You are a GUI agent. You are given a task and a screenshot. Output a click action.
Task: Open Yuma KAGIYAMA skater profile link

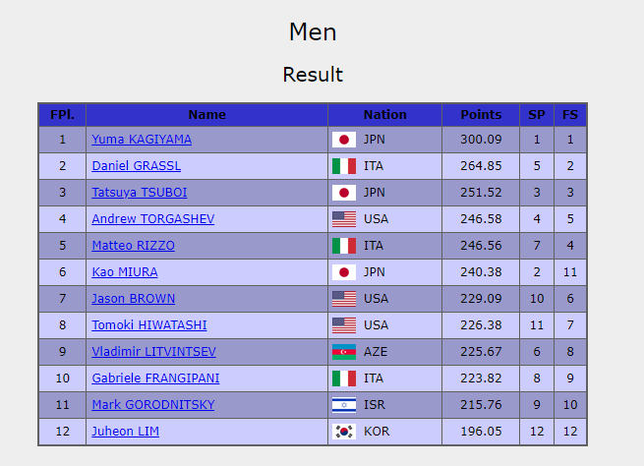coord(142,140)
